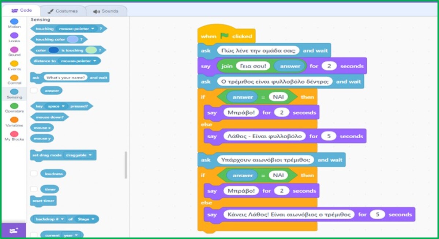Pick the touching color swatch

[x=73, y=39]
